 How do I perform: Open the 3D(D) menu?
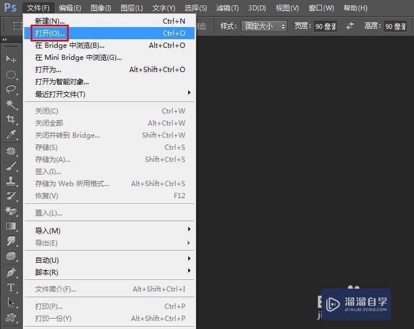coord(257,8)
